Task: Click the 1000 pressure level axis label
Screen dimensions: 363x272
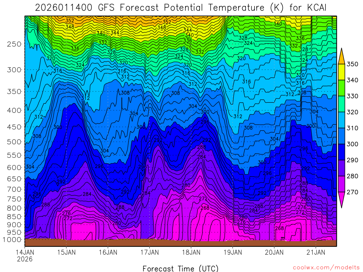Action: (12, 240)
